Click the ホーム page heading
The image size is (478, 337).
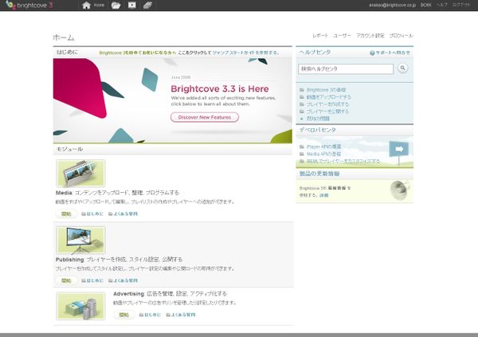click(x=64, y=37)
